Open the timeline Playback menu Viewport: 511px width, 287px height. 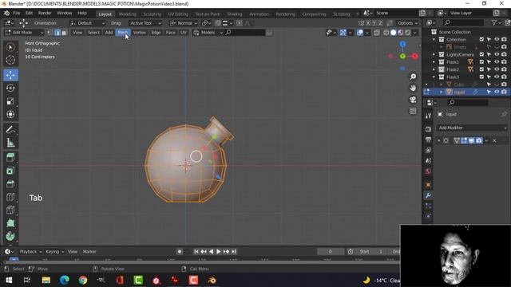click(x=30, y=252)
